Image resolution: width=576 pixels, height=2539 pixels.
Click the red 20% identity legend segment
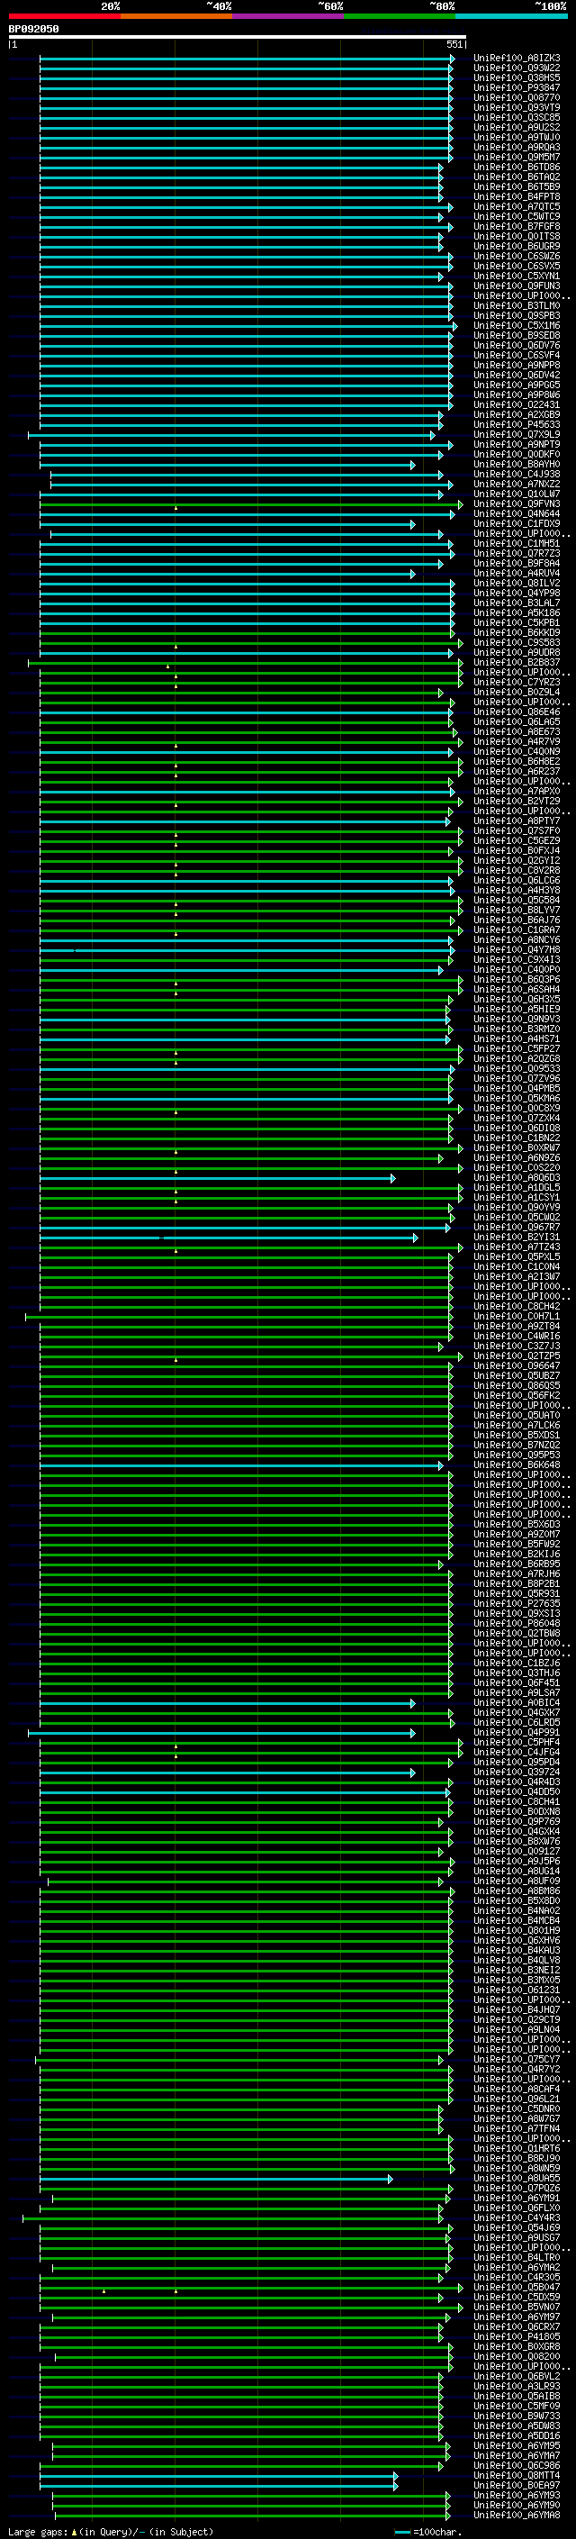click(x=65, y=16)
